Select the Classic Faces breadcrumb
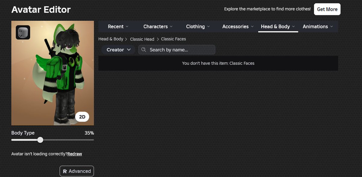 (173, 39)
